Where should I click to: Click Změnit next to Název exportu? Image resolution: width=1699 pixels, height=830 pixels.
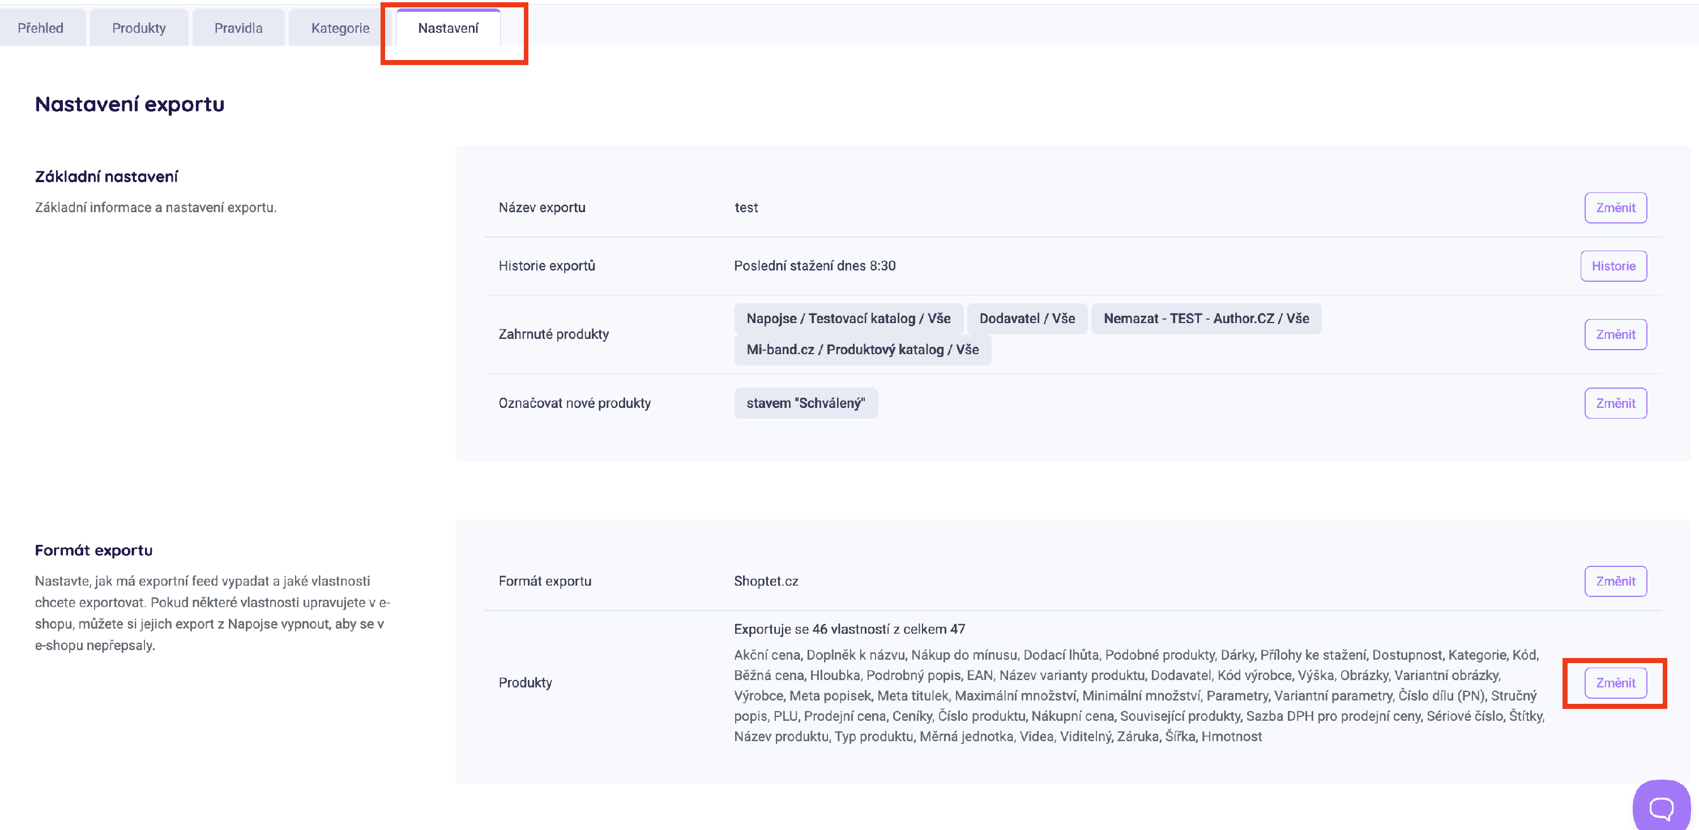click(1615, 208)
